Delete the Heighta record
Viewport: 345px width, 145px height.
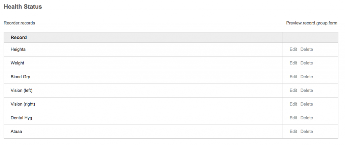coord(307,49)
